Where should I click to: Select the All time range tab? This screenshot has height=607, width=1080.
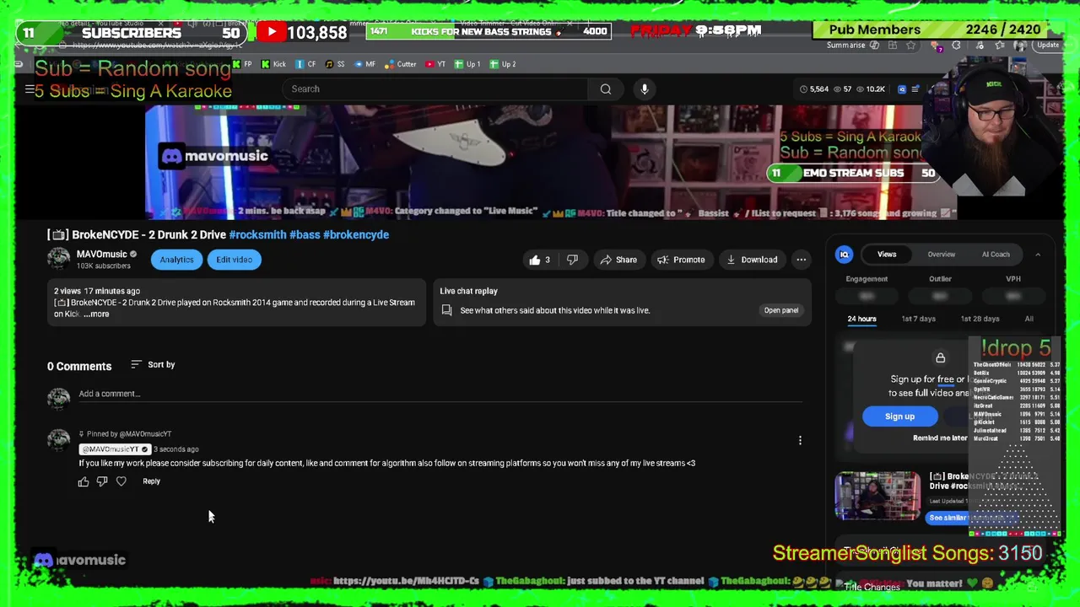[1029, 319]
